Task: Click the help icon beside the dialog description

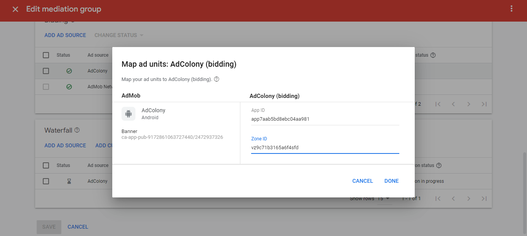Action: 216,79
